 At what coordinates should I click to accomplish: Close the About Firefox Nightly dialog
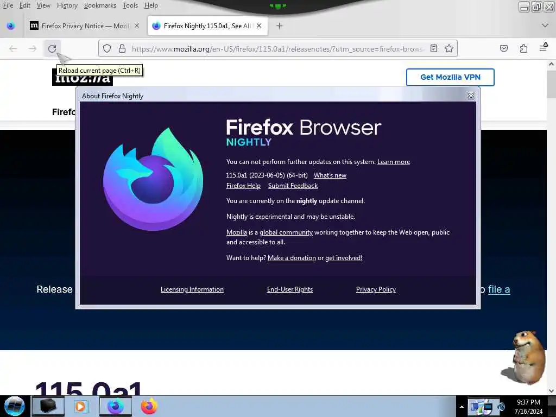[x=471, y=96]
